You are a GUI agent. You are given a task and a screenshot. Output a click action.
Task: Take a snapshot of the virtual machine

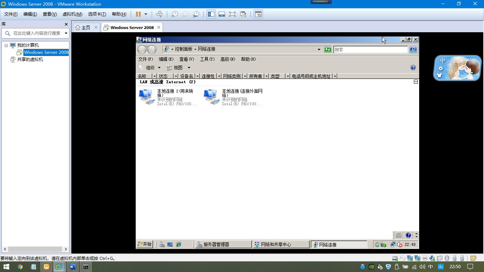pyautogui.click(x=175, y=14)
